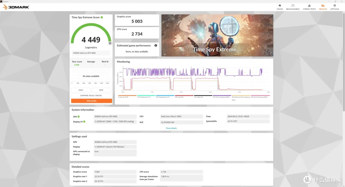Click the 3DMark logo
The image size is (345, 187).
point(16,7)
